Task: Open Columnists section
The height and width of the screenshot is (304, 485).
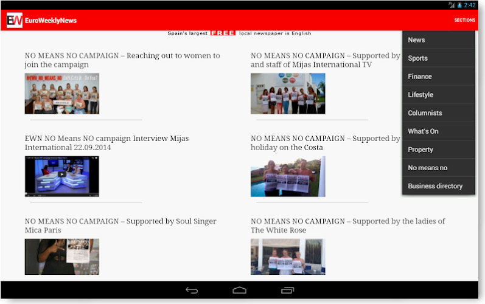Action: pos(439,113)
